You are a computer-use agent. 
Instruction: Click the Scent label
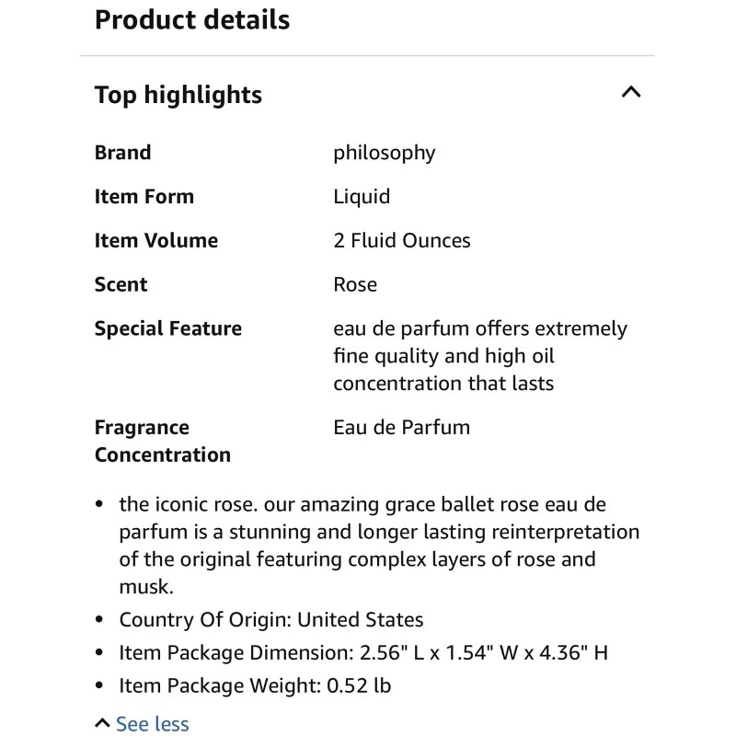pos(121,285)
